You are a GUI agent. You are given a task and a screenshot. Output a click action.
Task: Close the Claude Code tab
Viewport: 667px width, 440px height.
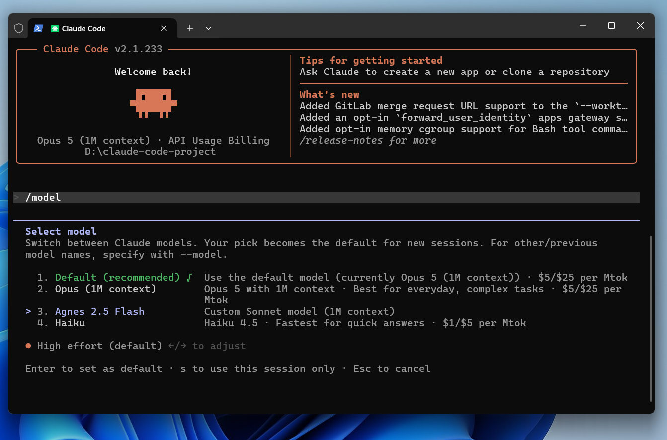tap(164, 28)
